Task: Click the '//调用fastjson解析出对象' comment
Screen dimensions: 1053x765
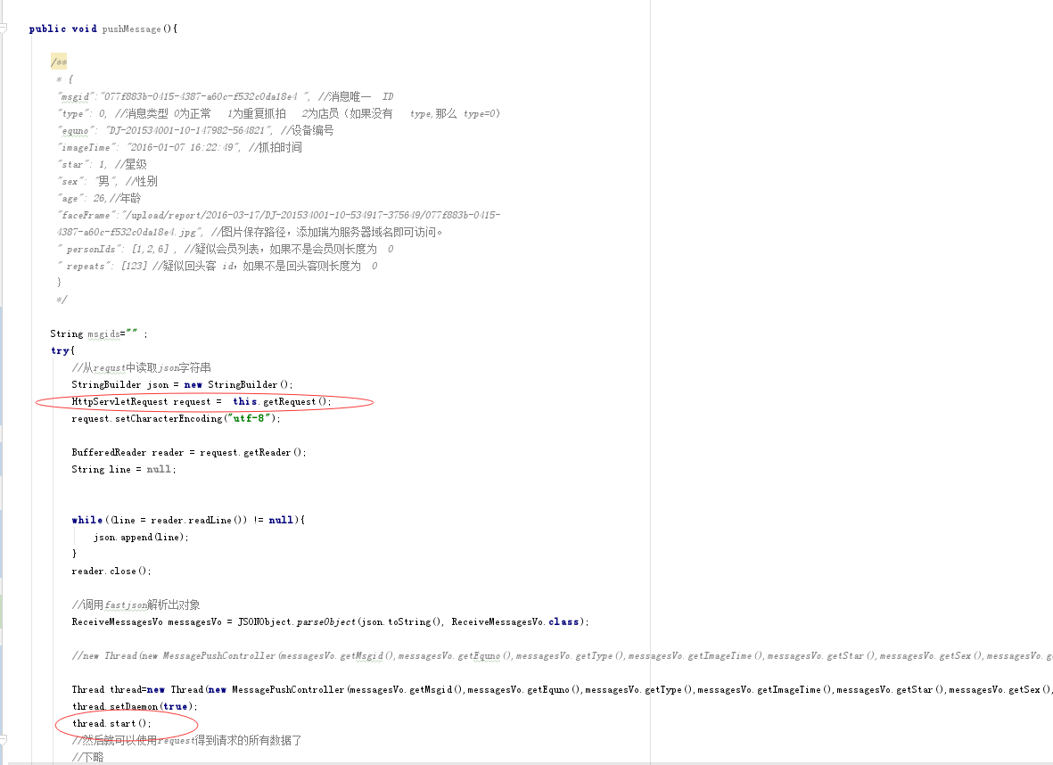Action: [x=136, y=605]
